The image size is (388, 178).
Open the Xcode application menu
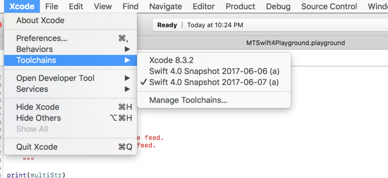tap(22, 6)
